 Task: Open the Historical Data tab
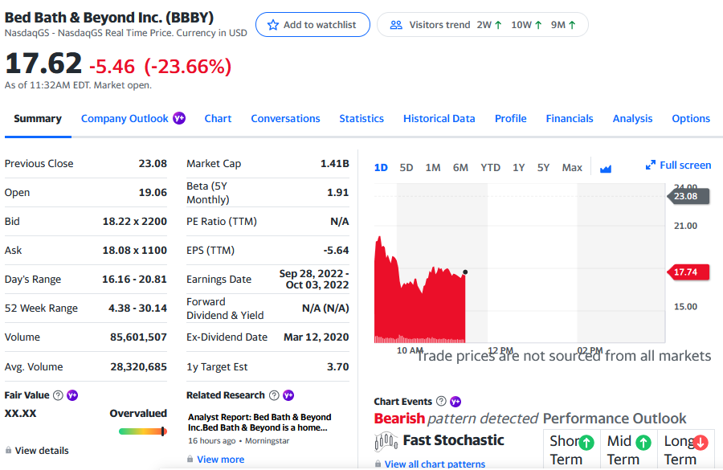439,119
